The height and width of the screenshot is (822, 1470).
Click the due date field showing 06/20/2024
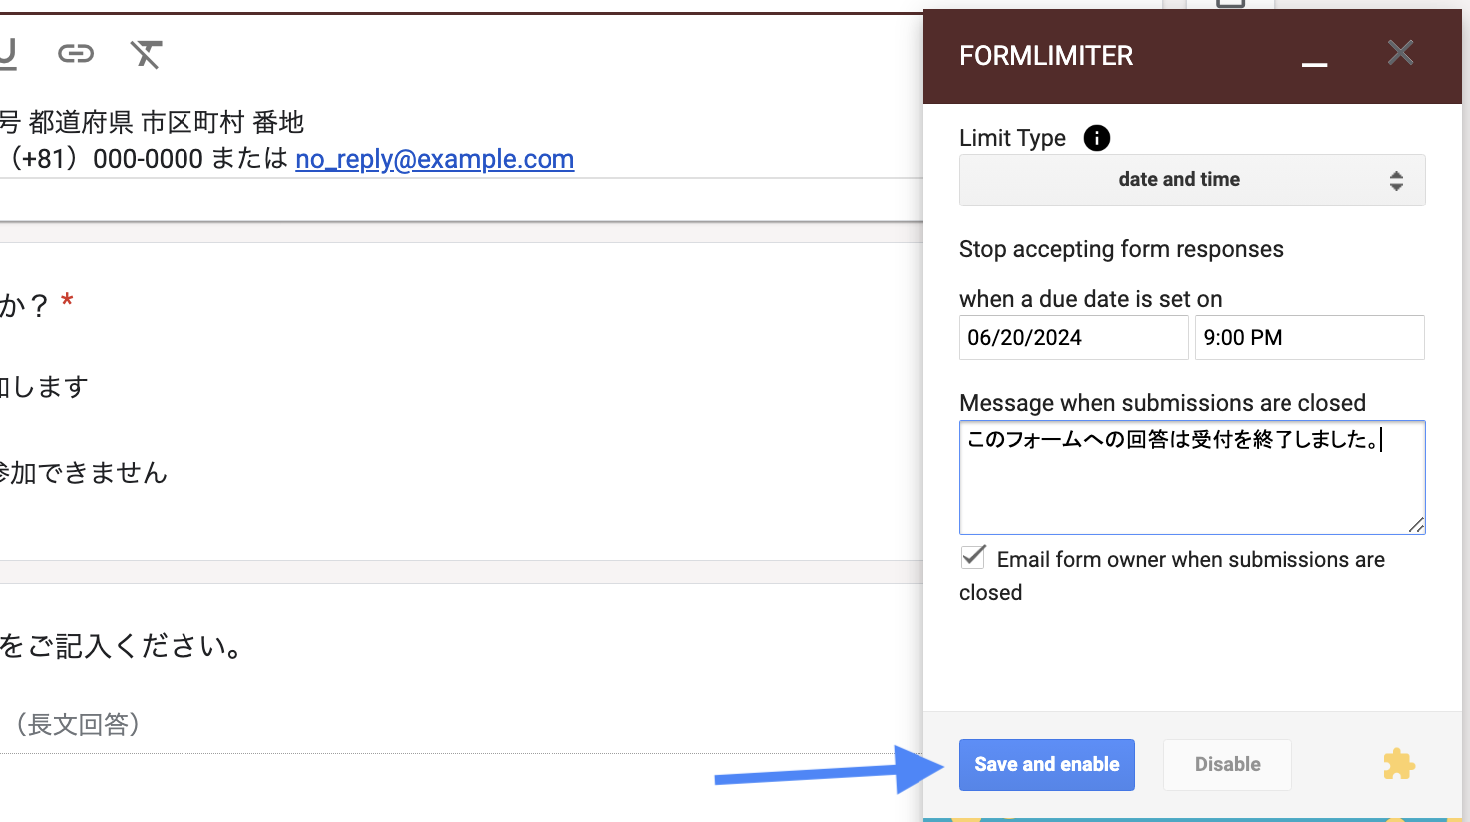pos(1073,338)
